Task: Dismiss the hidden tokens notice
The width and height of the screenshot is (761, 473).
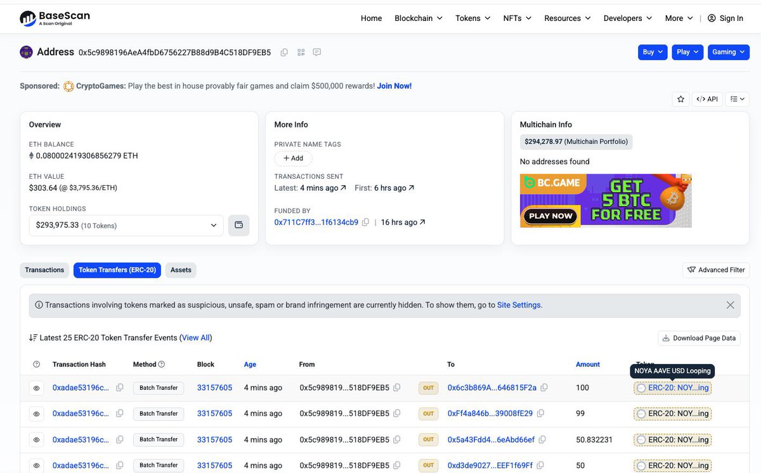Action: (x=730, y=305)
